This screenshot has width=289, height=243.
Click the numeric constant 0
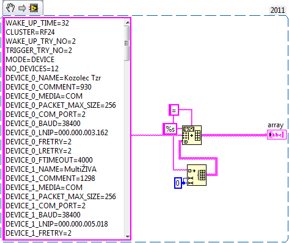(x=178, y=183)
